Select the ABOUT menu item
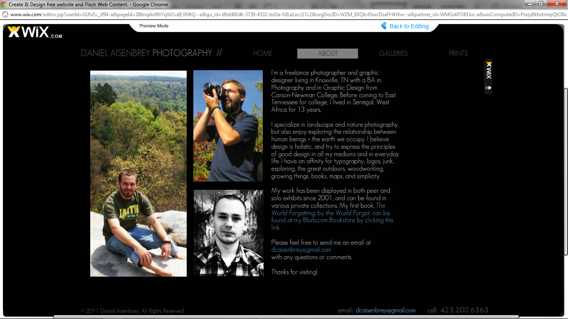The image size is (568, 319). (x=328, y=53)
